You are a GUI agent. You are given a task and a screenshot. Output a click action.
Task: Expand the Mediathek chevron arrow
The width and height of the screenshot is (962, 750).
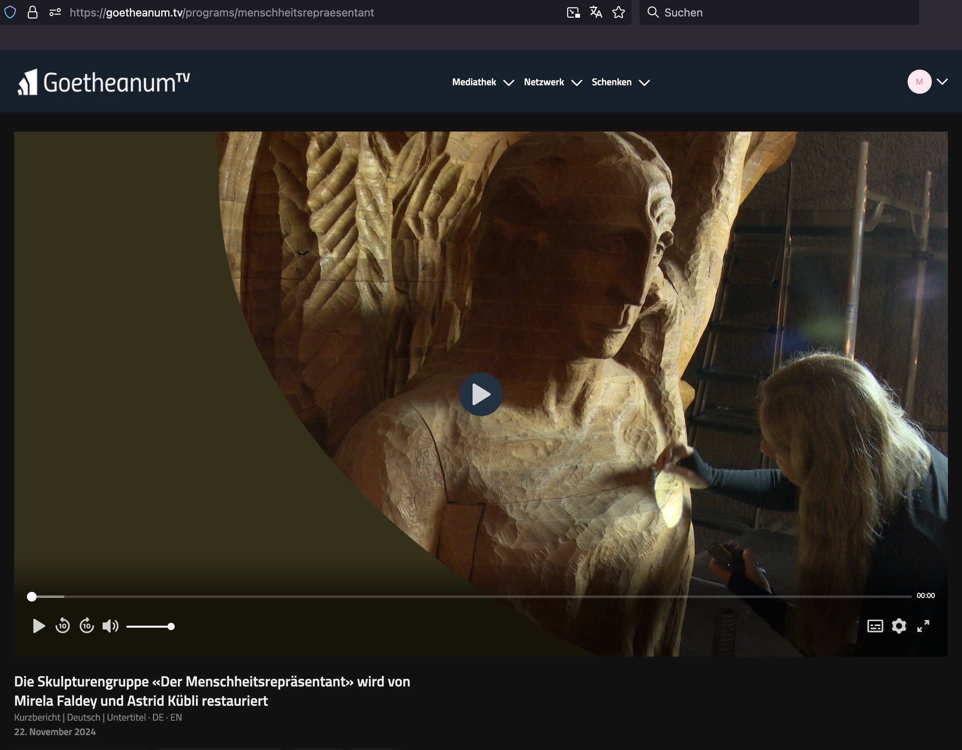tap(508, 83)
